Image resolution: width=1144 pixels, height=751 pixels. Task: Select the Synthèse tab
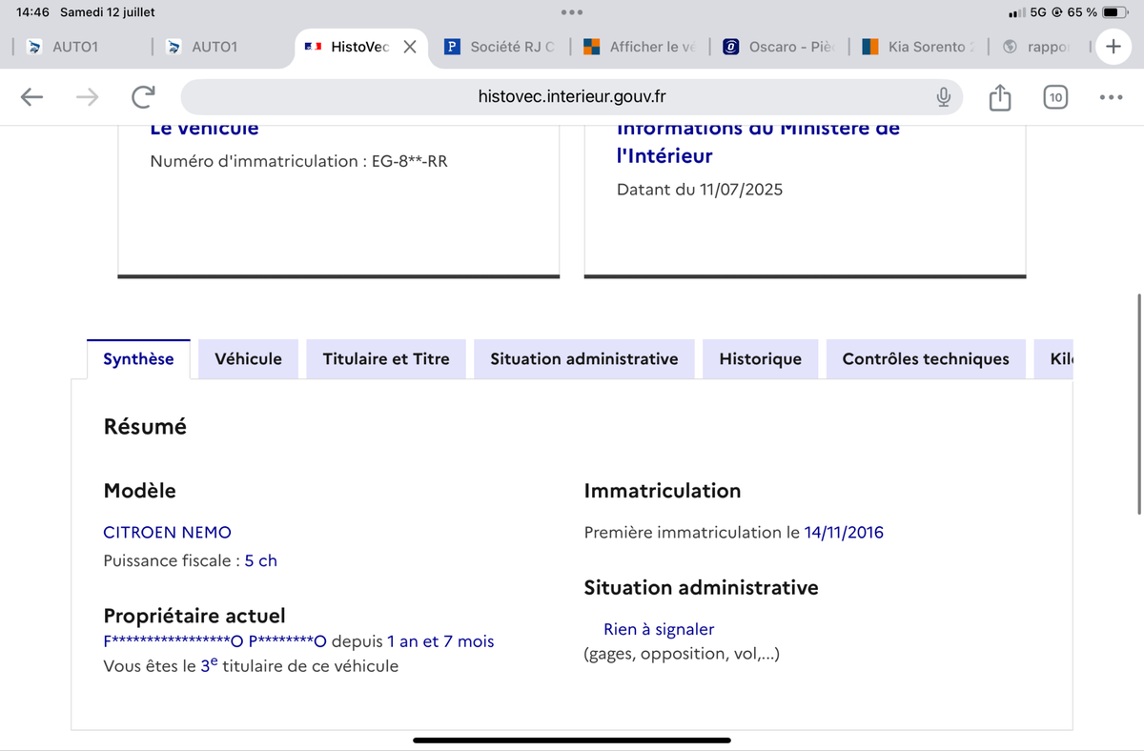[138, 359]
